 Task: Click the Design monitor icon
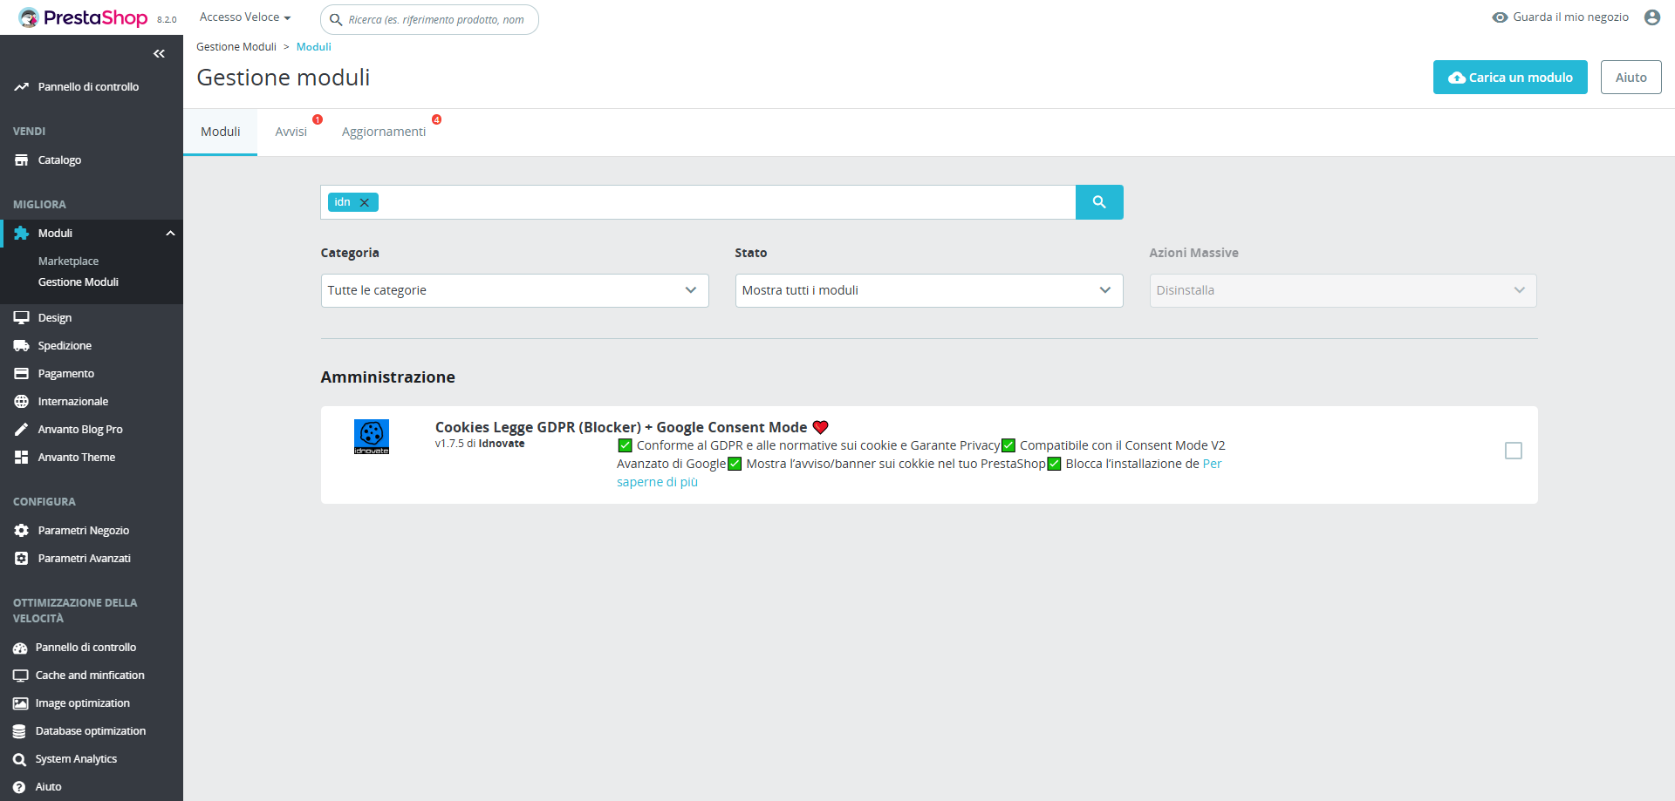(x=21, y=318)
